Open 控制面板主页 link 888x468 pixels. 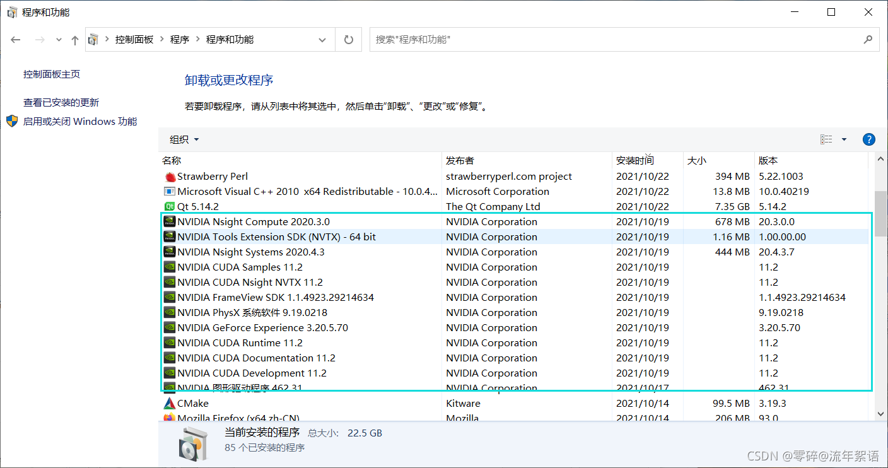52,74
